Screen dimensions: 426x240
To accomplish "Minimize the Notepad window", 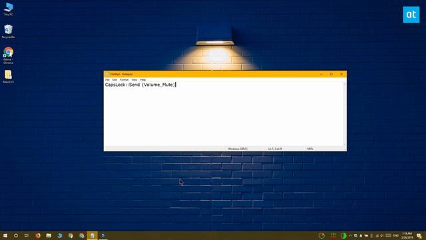I will pyautogui.click(x=321, y=74).
